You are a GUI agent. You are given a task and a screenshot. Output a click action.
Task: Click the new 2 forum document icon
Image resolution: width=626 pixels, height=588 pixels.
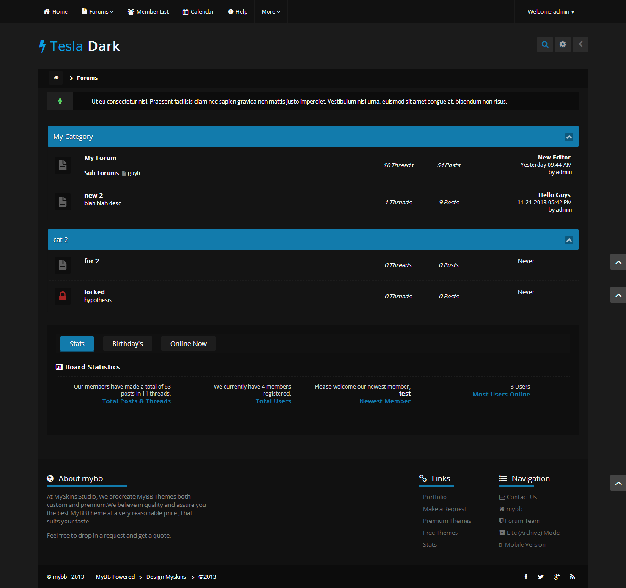click(x=63, y=202)
